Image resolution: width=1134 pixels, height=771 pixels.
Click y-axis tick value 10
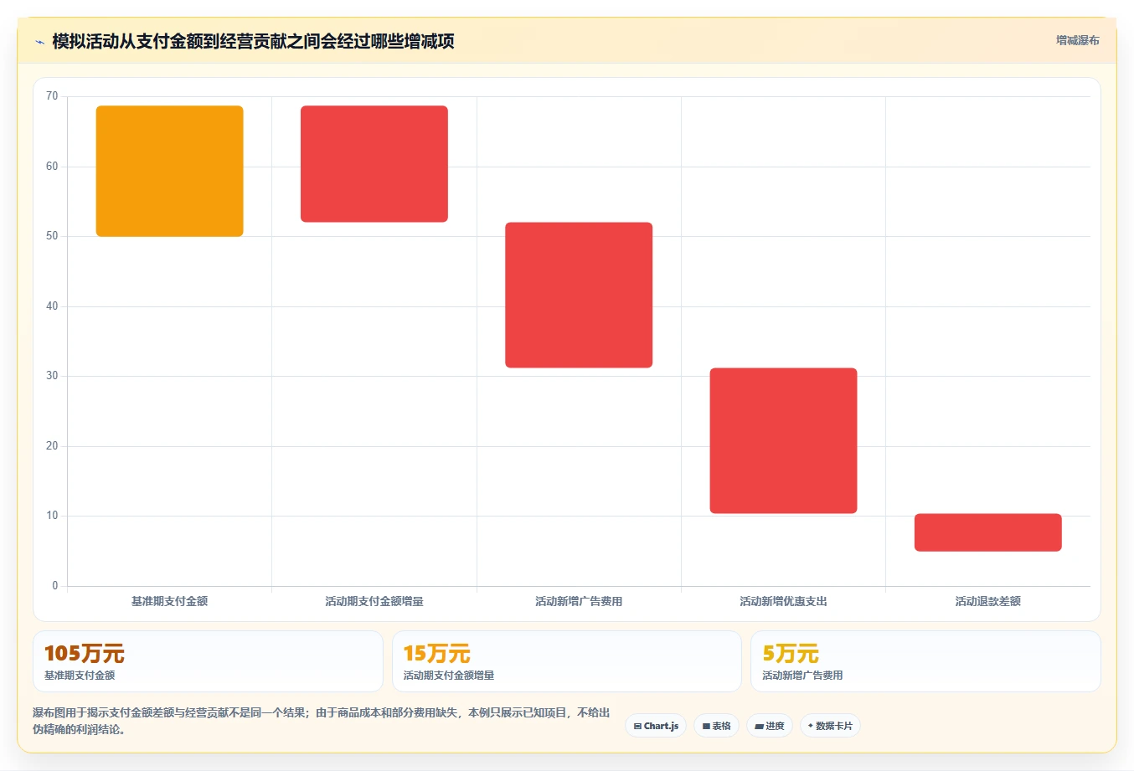pos(52,516)
